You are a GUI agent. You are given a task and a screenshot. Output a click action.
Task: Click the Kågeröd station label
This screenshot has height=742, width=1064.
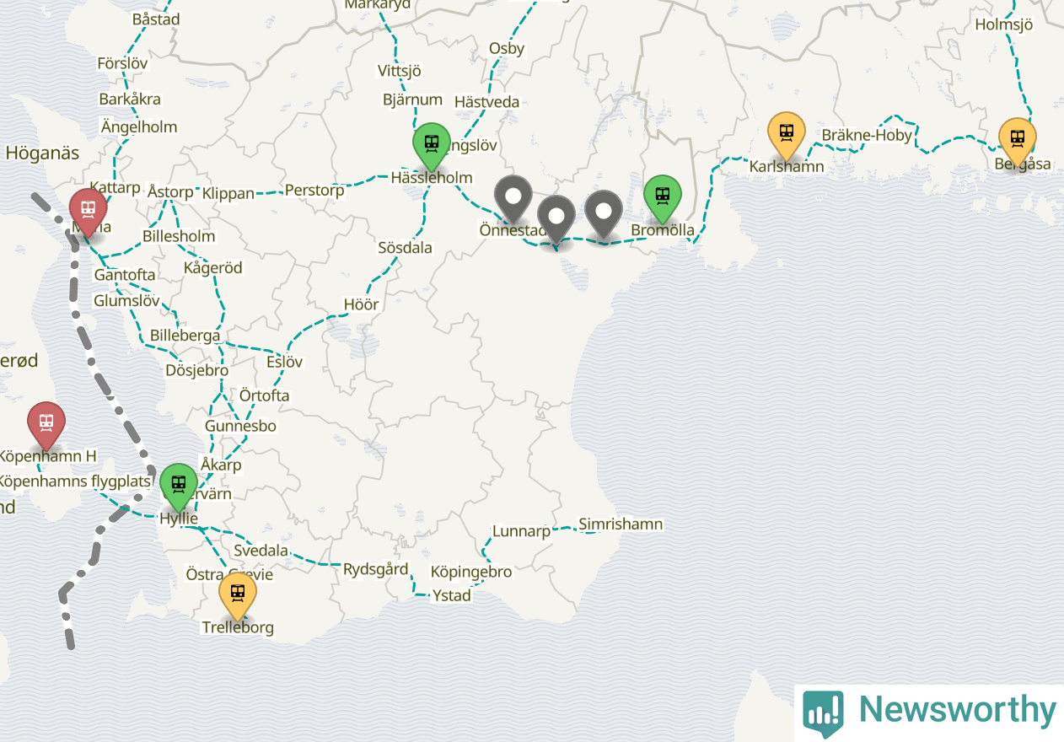212,268
